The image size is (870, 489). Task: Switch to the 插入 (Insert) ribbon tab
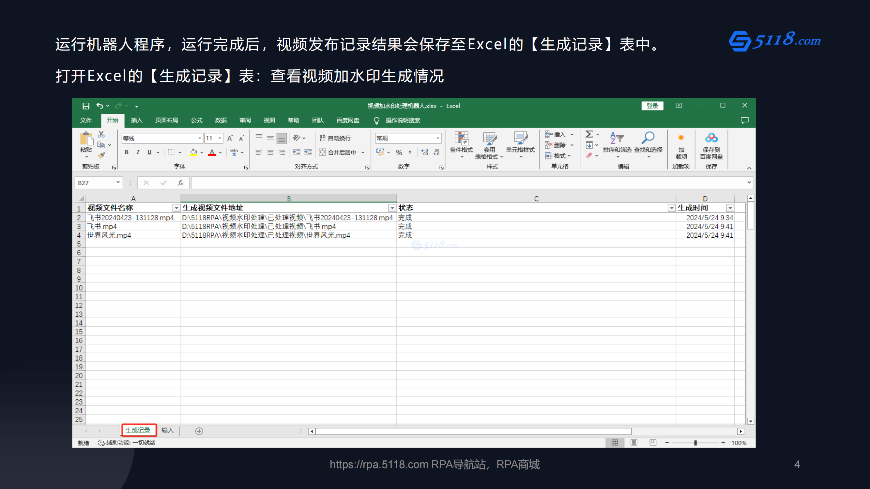137,121
